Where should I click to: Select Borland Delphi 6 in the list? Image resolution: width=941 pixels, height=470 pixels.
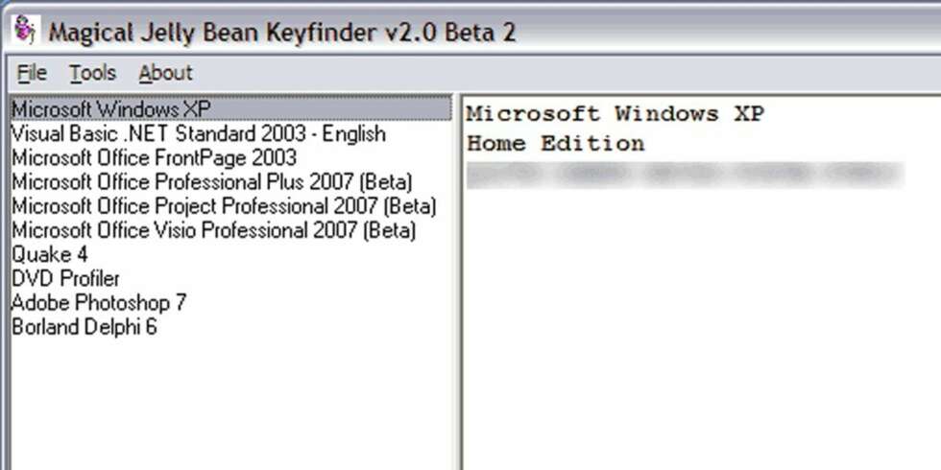click(x=84, y=327)
